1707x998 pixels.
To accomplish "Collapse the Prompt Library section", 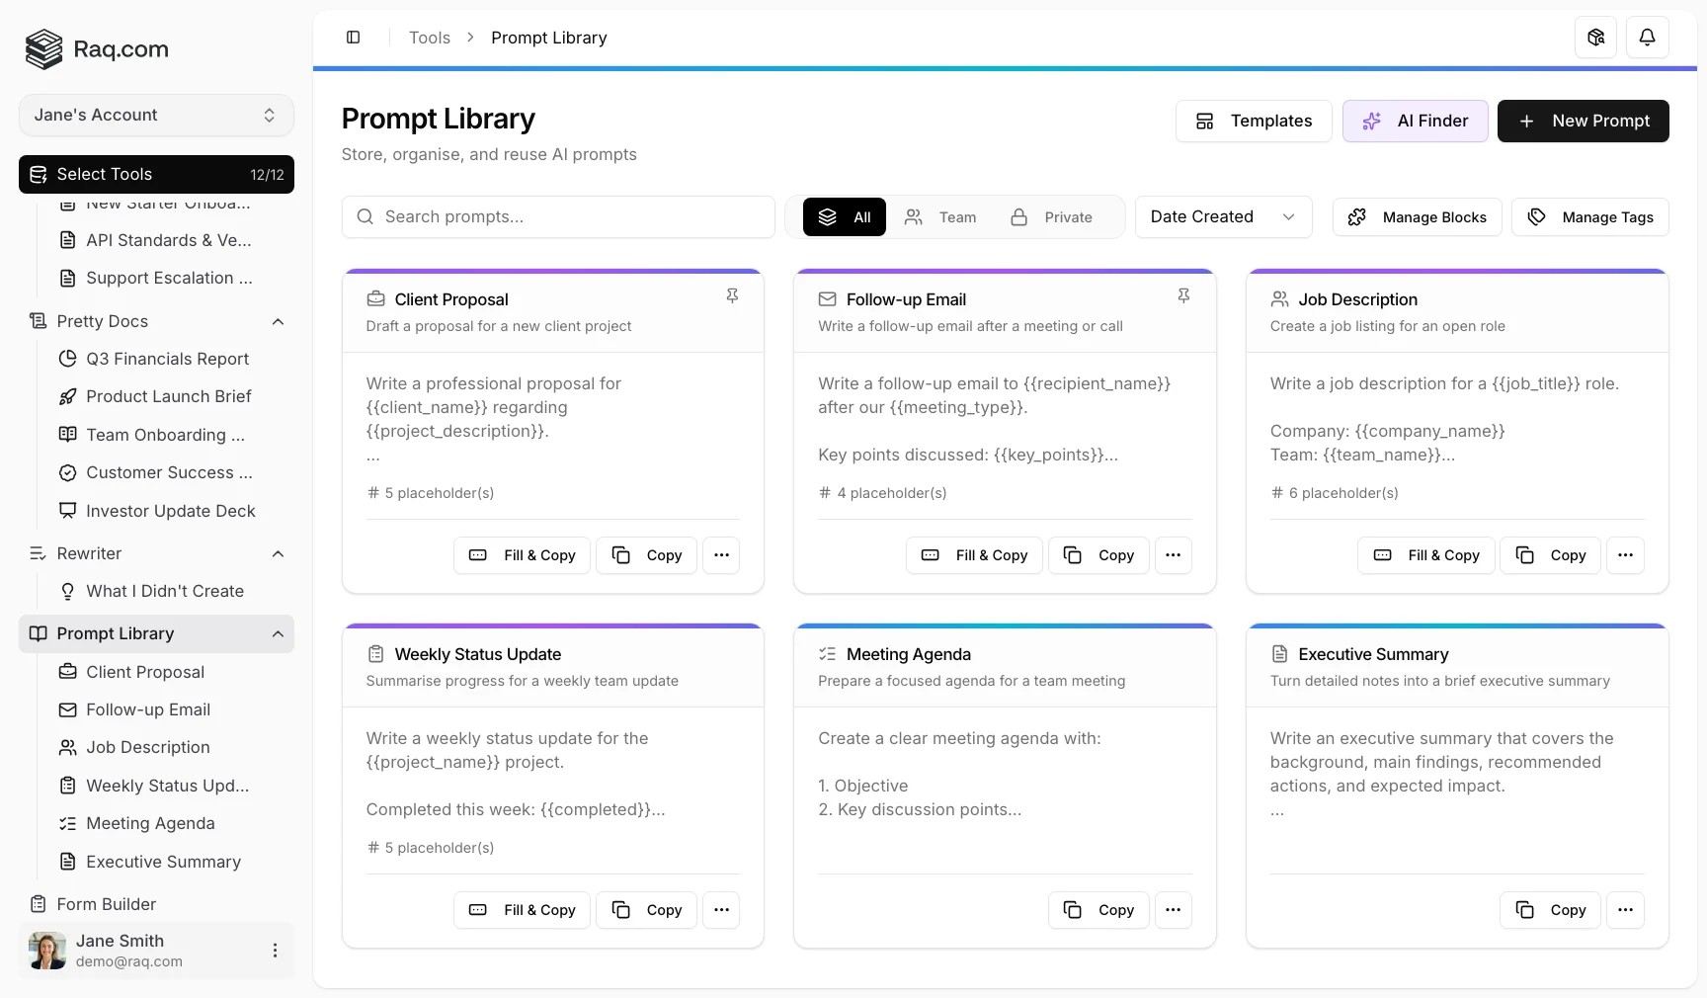I will pyautogui.click(x=278, y=634).
